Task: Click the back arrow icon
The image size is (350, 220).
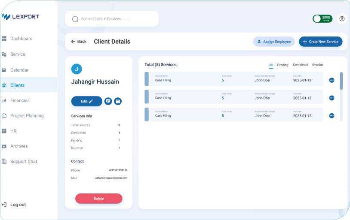Action: (x=73, y=42)
